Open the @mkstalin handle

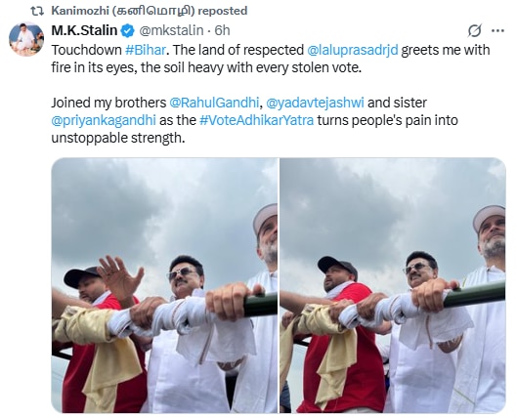[x=171, y=30]
